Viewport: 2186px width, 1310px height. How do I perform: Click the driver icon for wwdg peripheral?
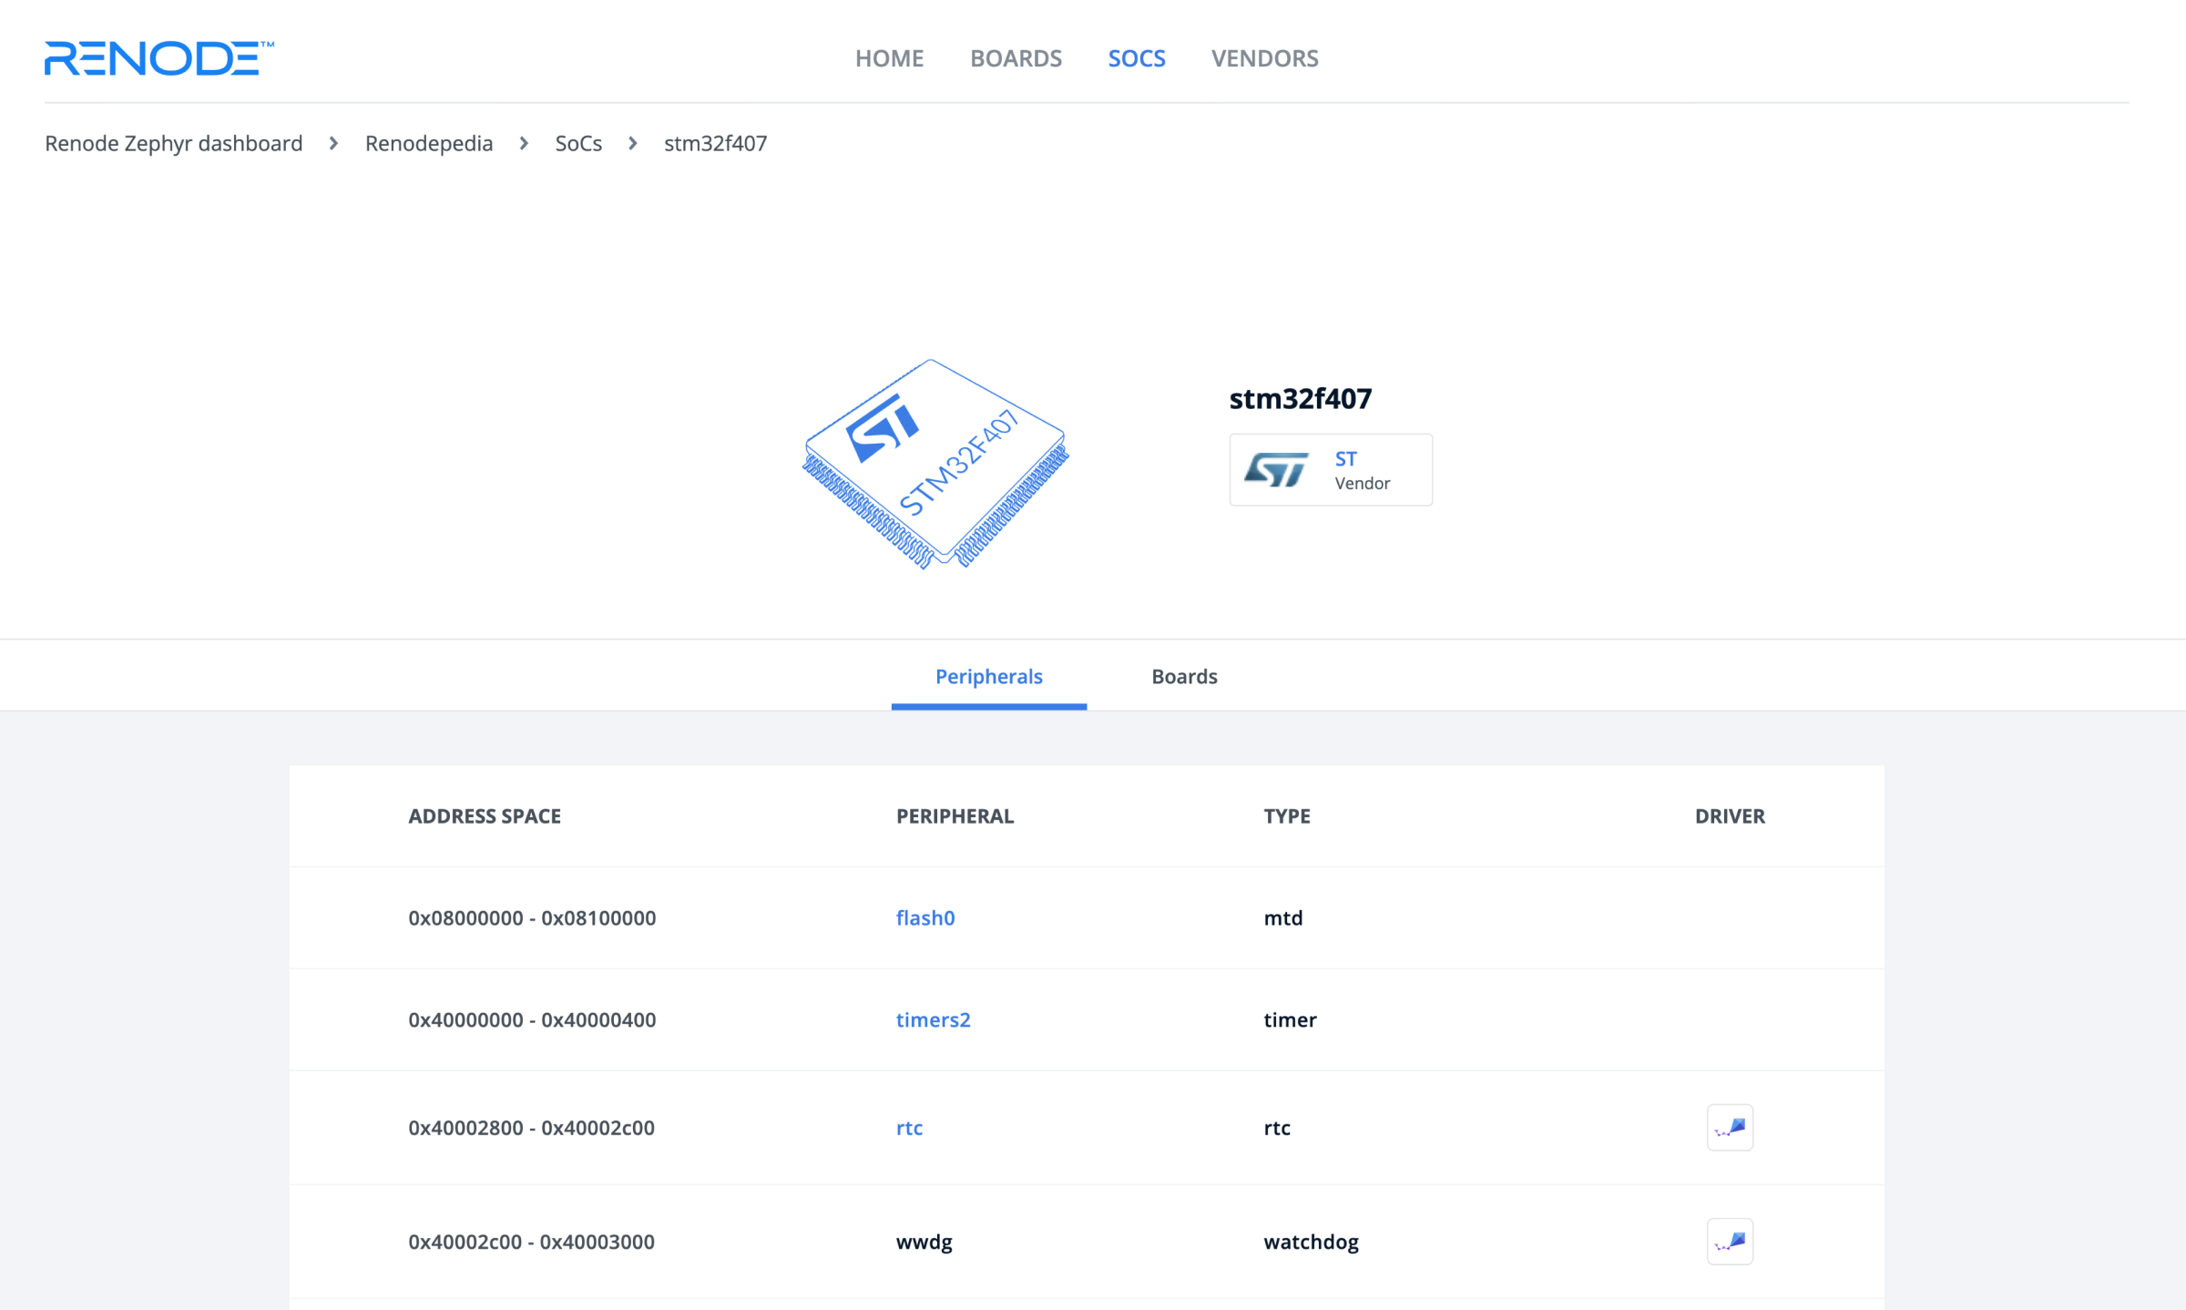[1729, 1242]
